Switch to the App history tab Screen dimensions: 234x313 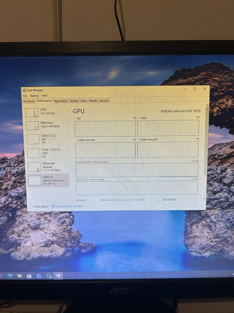pyautogui.click(x=61, y=101)
